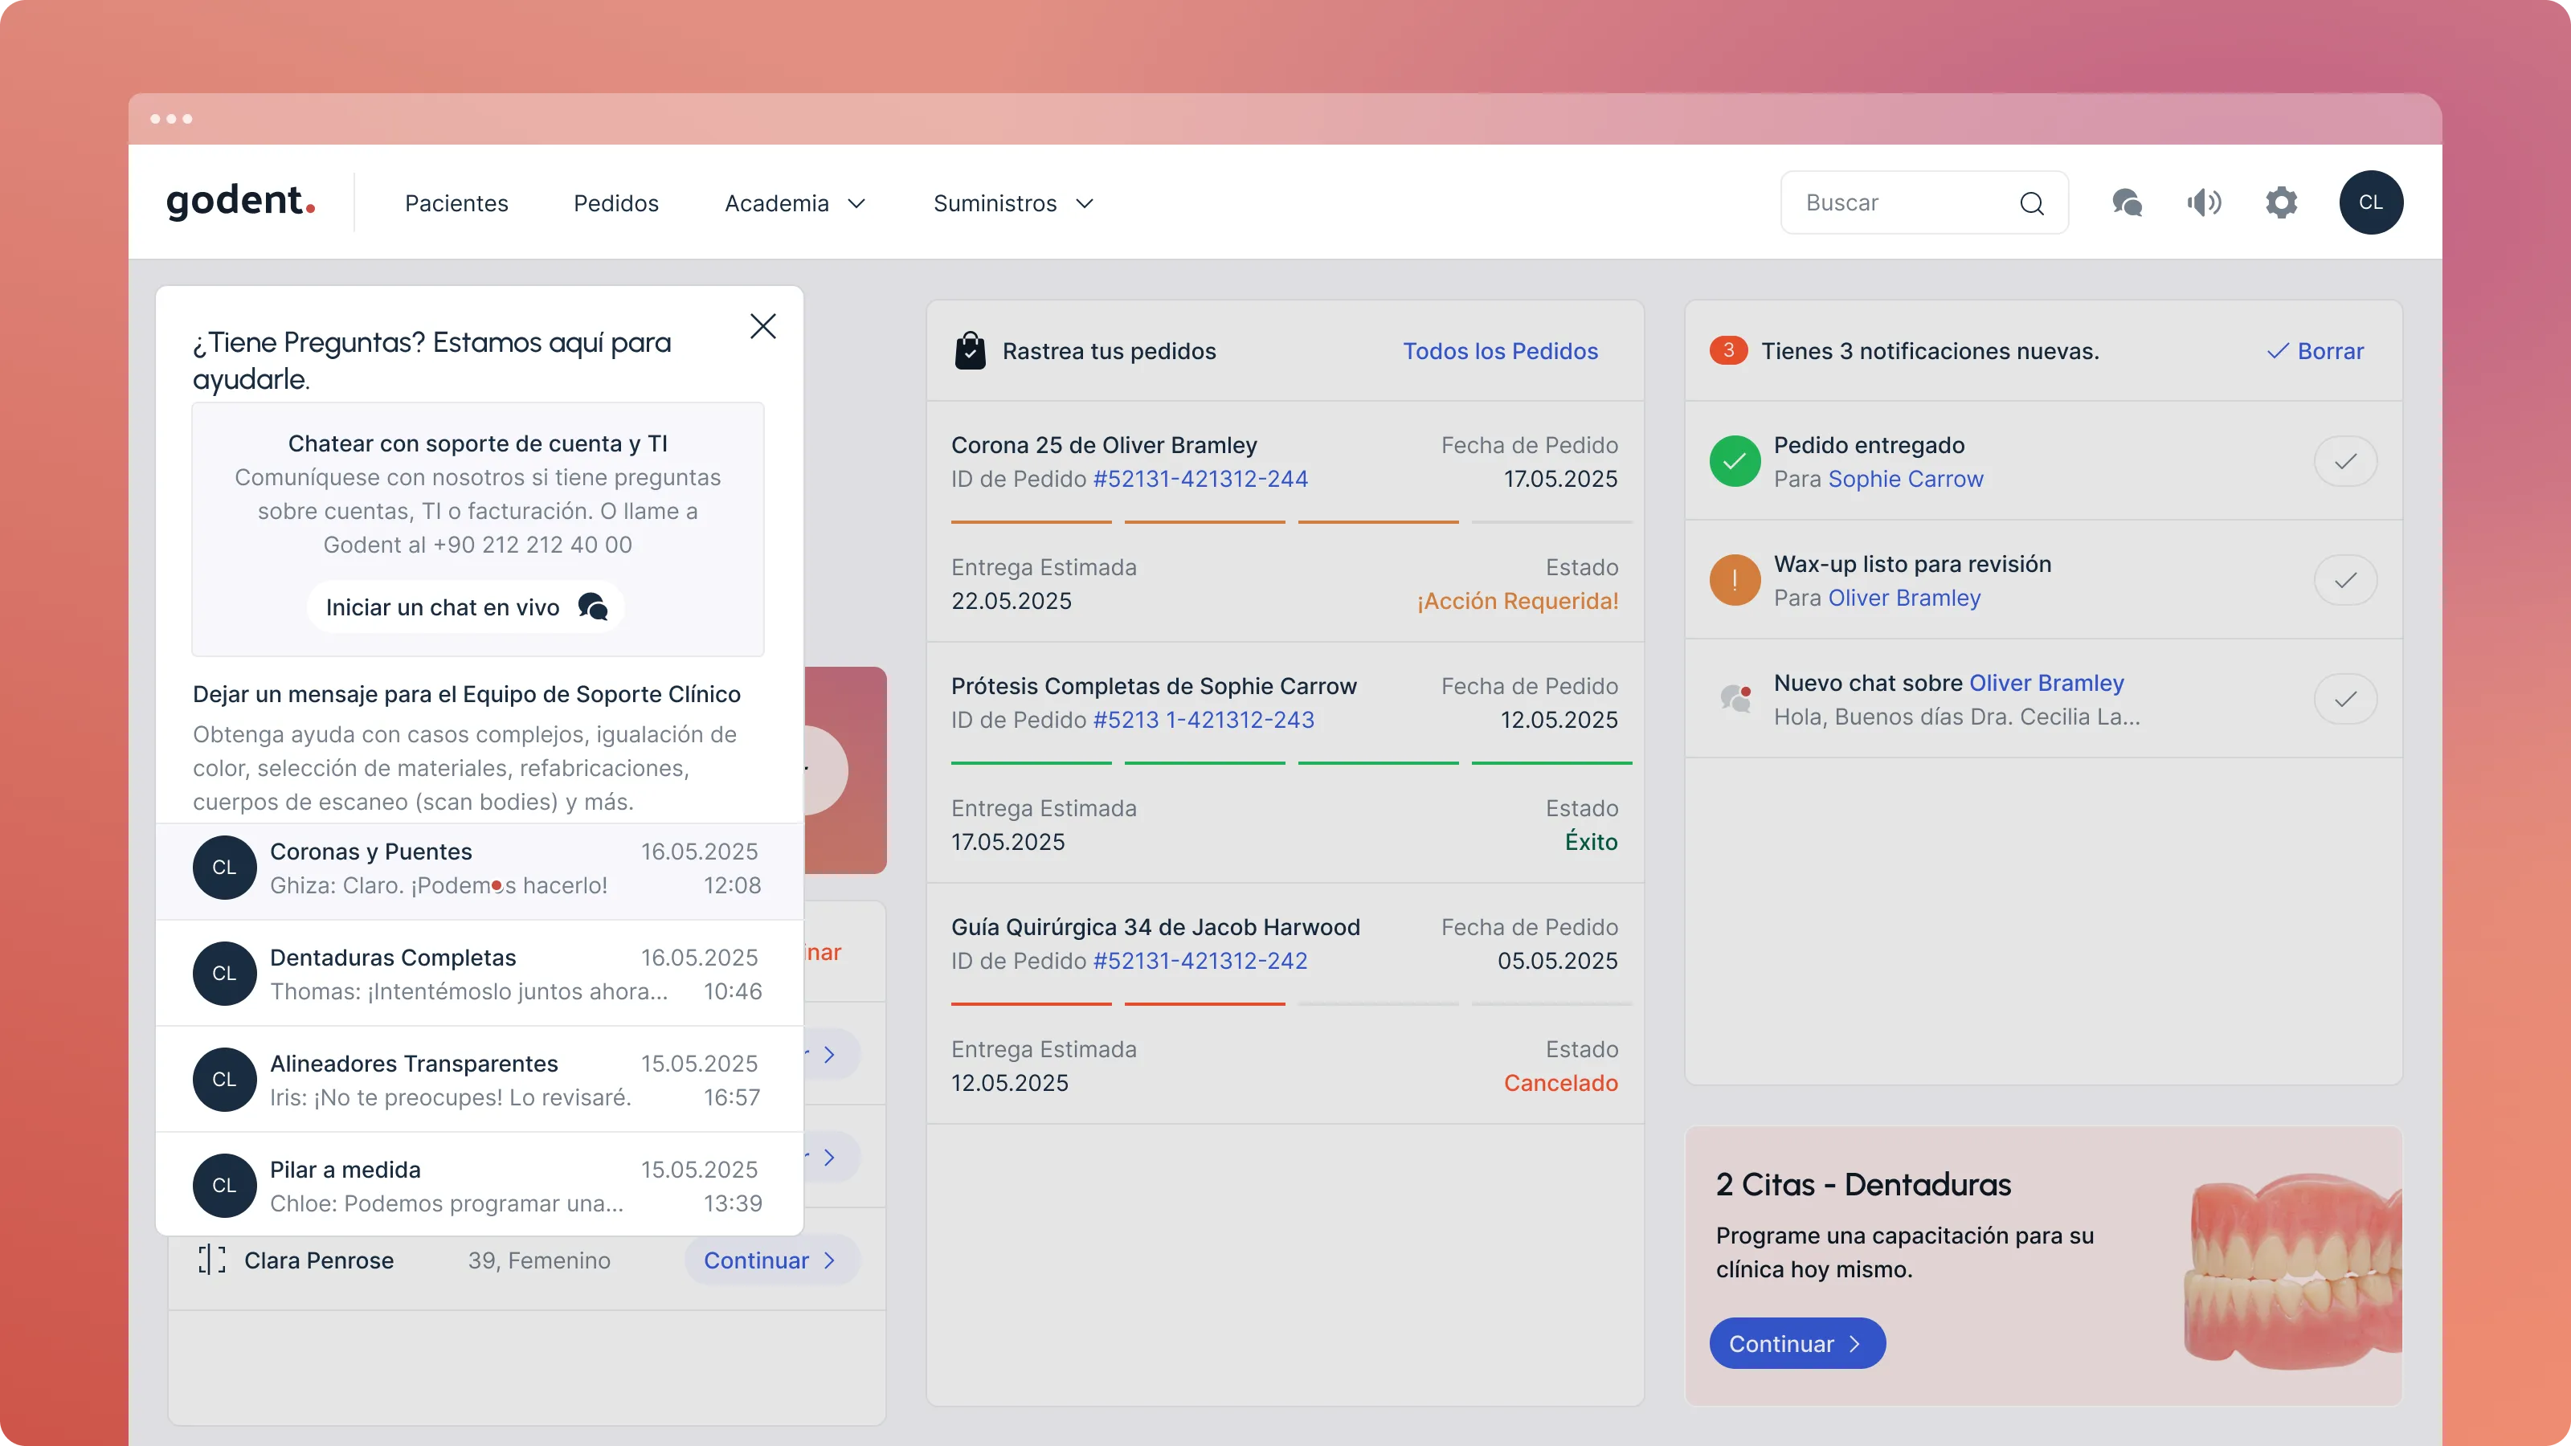
Task: Click the speaker announcements icon
Action: [x=2204, y=202]
